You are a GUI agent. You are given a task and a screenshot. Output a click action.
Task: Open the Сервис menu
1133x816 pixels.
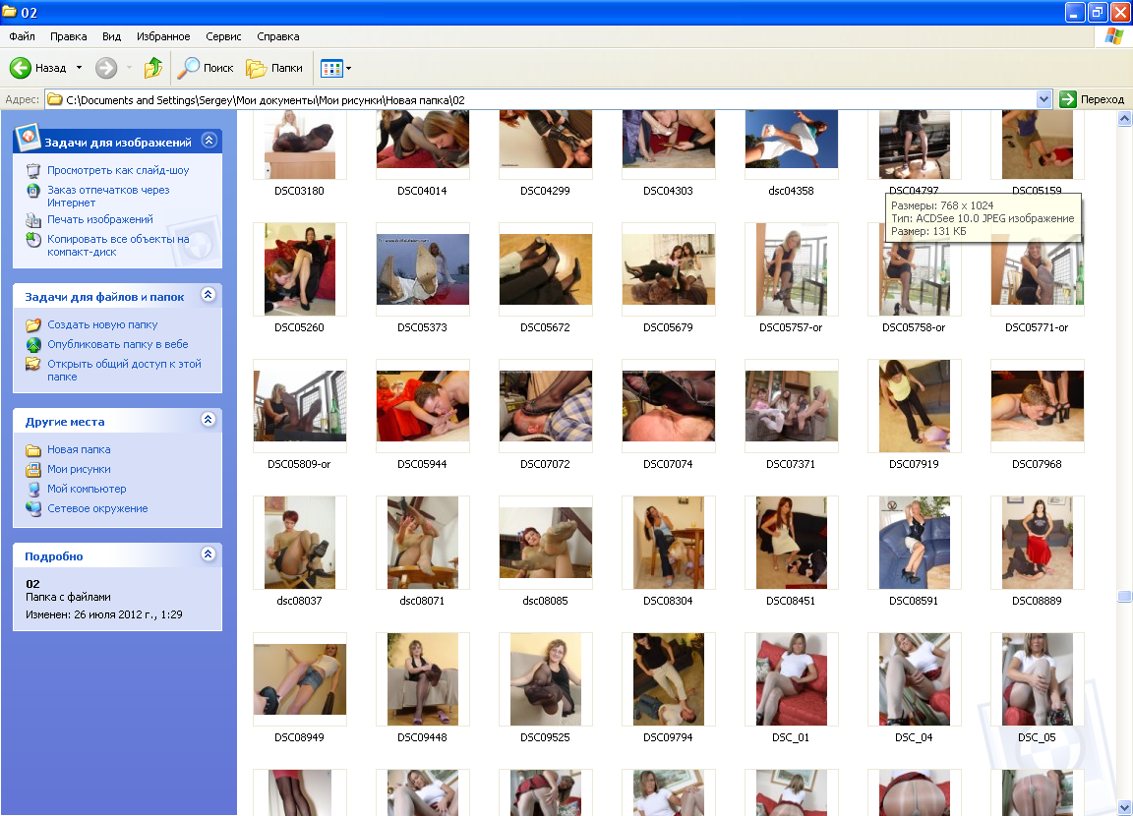(x=223, y=36)
